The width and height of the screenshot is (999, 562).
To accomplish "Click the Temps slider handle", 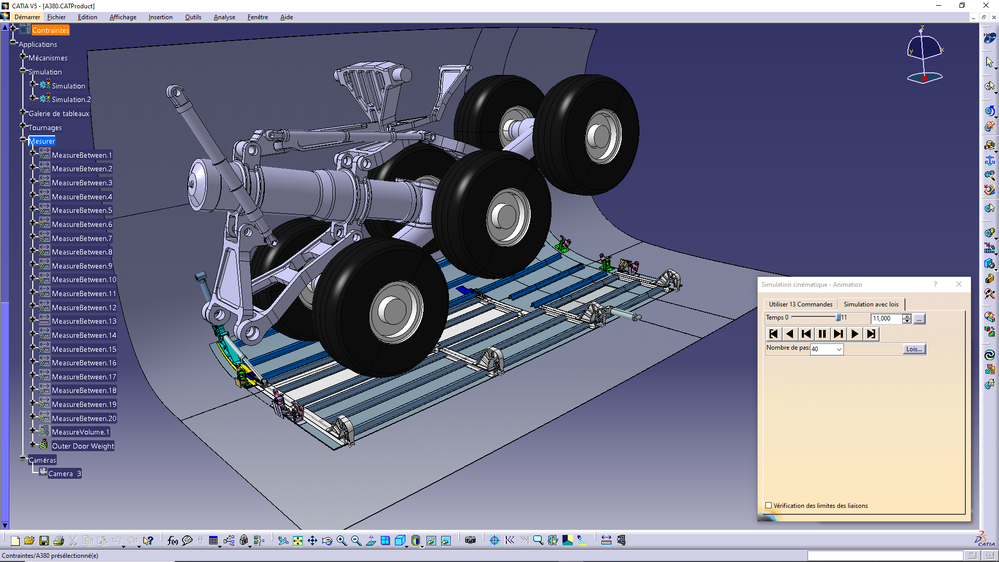I will (x=838, y=317).
